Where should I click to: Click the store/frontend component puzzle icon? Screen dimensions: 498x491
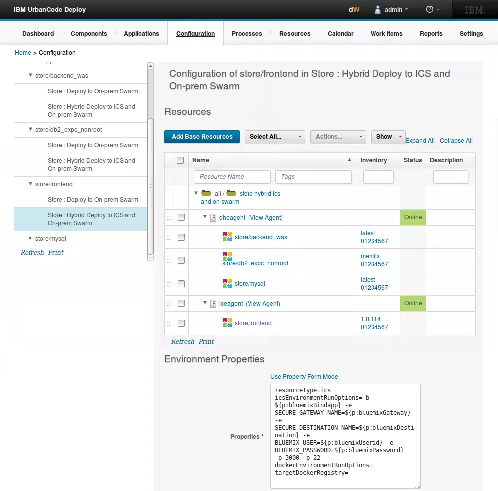click(x=227, y=323)
